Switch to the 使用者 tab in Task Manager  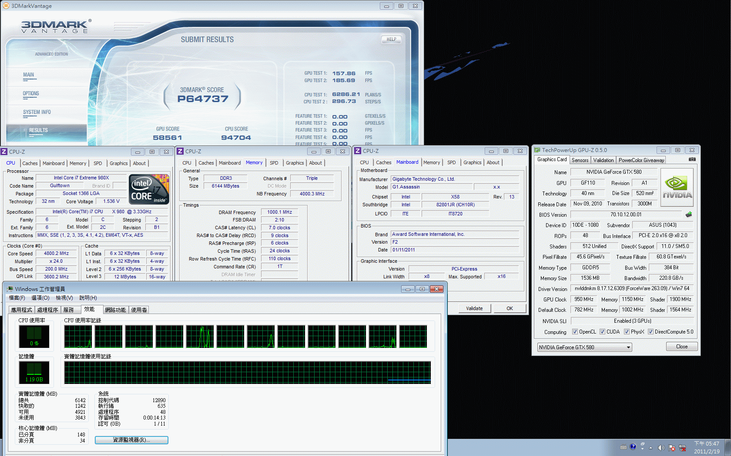click(x=139, y=310)
